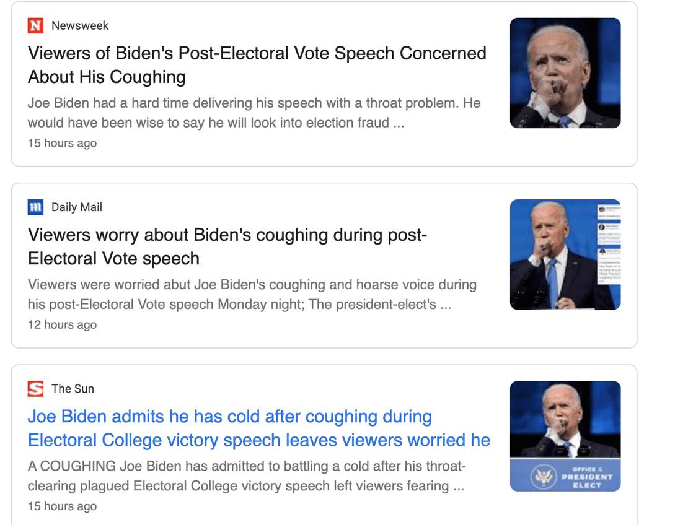Click the Daily Mail blue logo icon
The width and height of the screenshot is (688, 525).
tap(35, 207)
